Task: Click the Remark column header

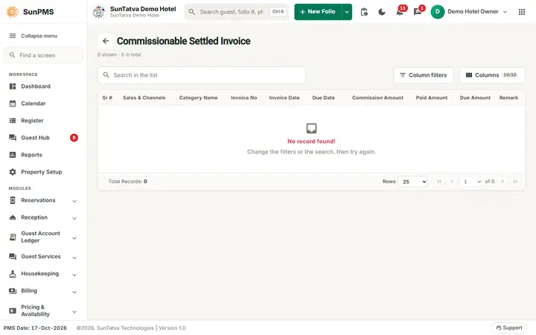Action: click(508, 98)
